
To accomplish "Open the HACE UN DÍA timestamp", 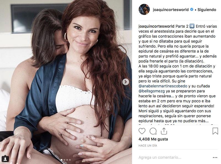I will [x=148, y=145].
